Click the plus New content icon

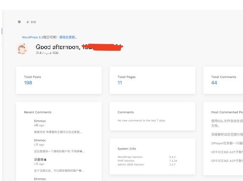28,22
